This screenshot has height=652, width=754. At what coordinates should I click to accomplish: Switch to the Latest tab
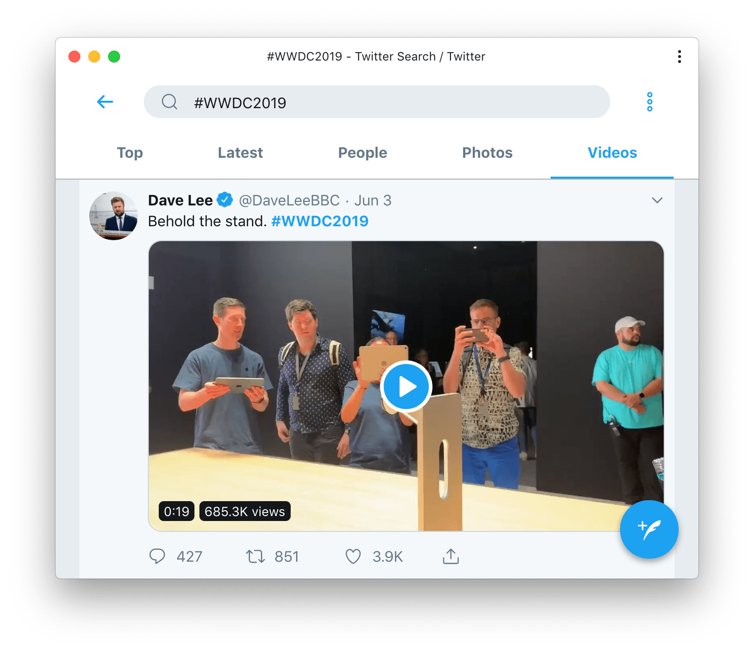[240, 152]
